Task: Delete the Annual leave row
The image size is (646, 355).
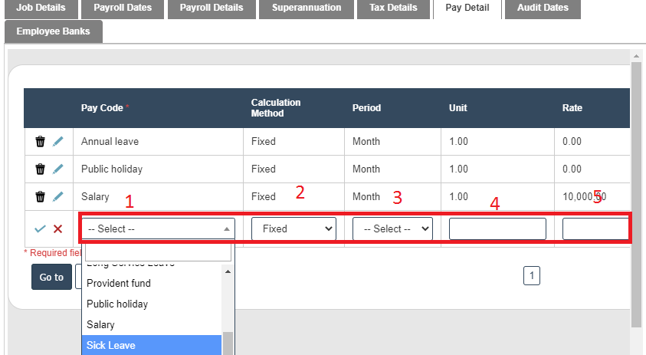Action: pyautogui.click(x=40, y=142)
